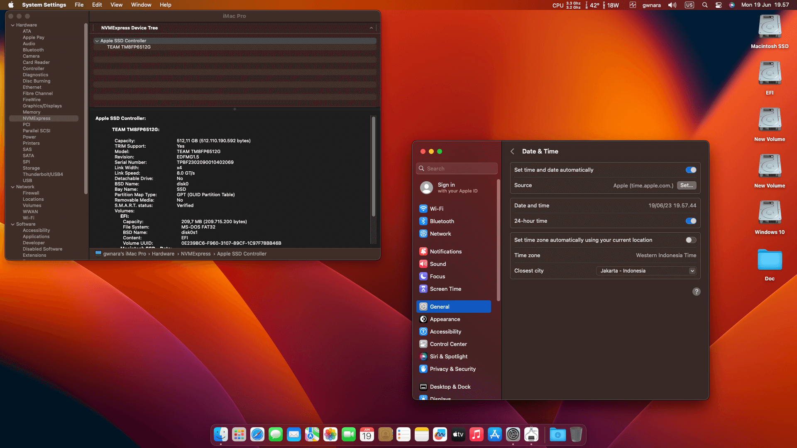797x448 pixels.
Task: Collapse Hardware section in System Information sidebar
Action: (x=13, y=25)
